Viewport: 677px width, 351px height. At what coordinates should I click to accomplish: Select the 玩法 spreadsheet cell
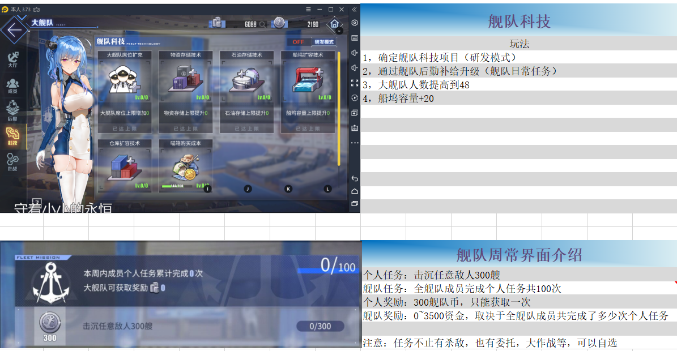tap(518, 44)
